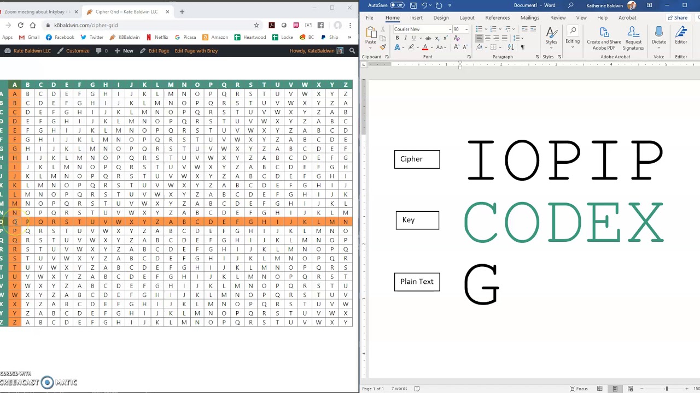This screenshot has height=393, width=700.
Task: Open the References ribbon tab
Action: click(x=497, y=17)
